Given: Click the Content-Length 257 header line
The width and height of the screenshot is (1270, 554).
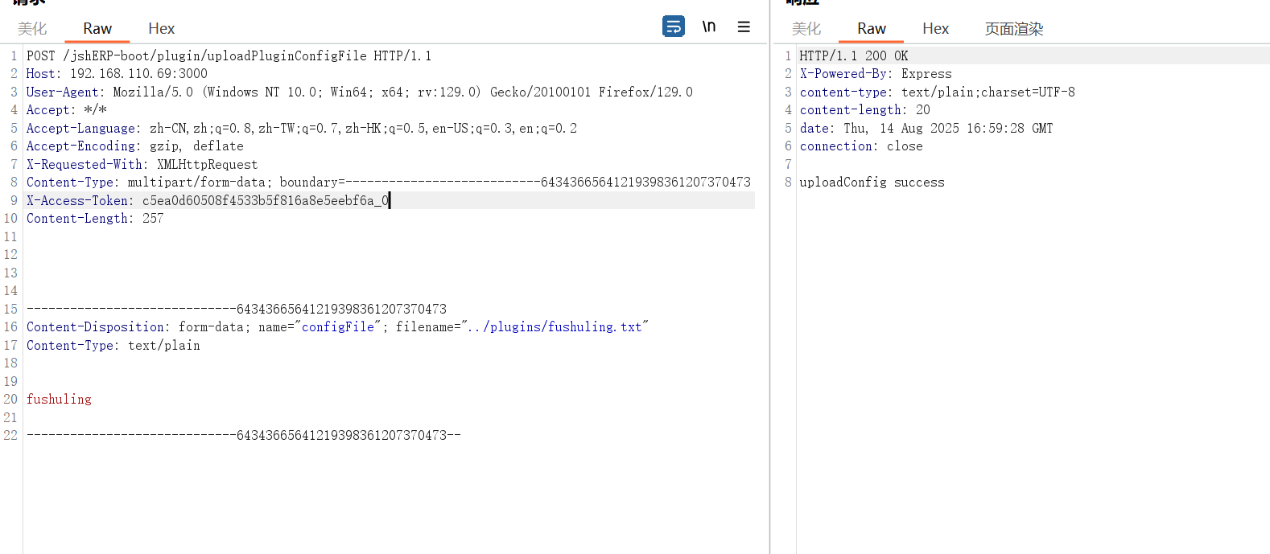Looking at the screenshot, I should tap(95, 219).
